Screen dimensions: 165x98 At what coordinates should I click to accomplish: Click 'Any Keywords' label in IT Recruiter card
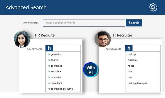[113, 49]
